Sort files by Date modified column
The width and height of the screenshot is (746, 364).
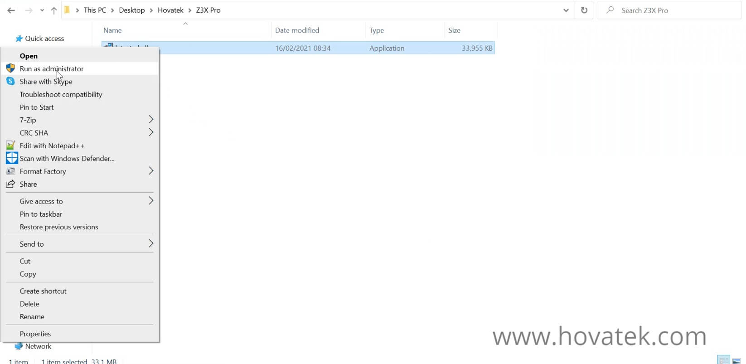point(297,30)
